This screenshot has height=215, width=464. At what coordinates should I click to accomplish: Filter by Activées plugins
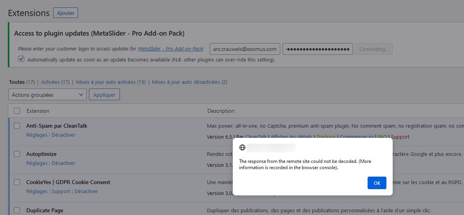[50, 82]
